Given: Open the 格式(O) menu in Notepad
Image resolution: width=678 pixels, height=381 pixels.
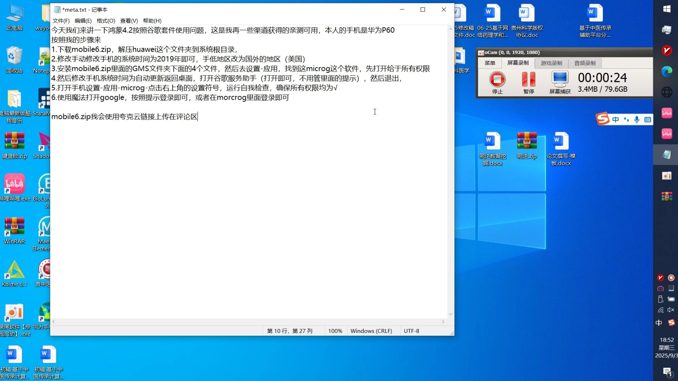Looking at the screenshot, I should click(x=106, y=21).
